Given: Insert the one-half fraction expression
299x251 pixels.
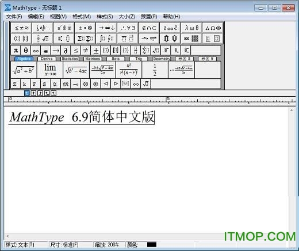Looking at the screenshot, I should click(x=155, y=70).
